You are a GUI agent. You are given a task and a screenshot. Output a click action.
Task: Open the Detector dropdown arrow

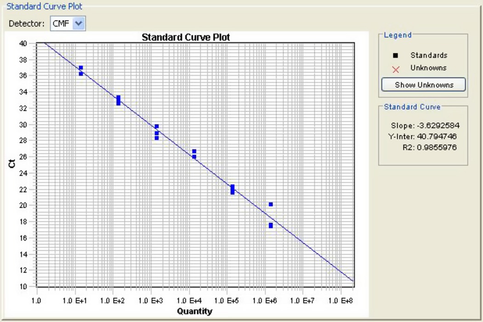[x=79, y=23]
